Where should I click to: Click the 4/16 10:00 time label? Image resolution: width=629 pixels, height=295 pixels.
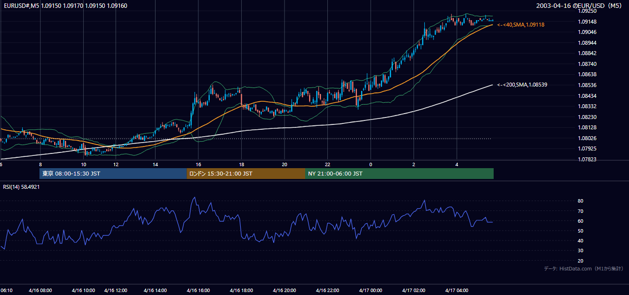tap(83, 290)
